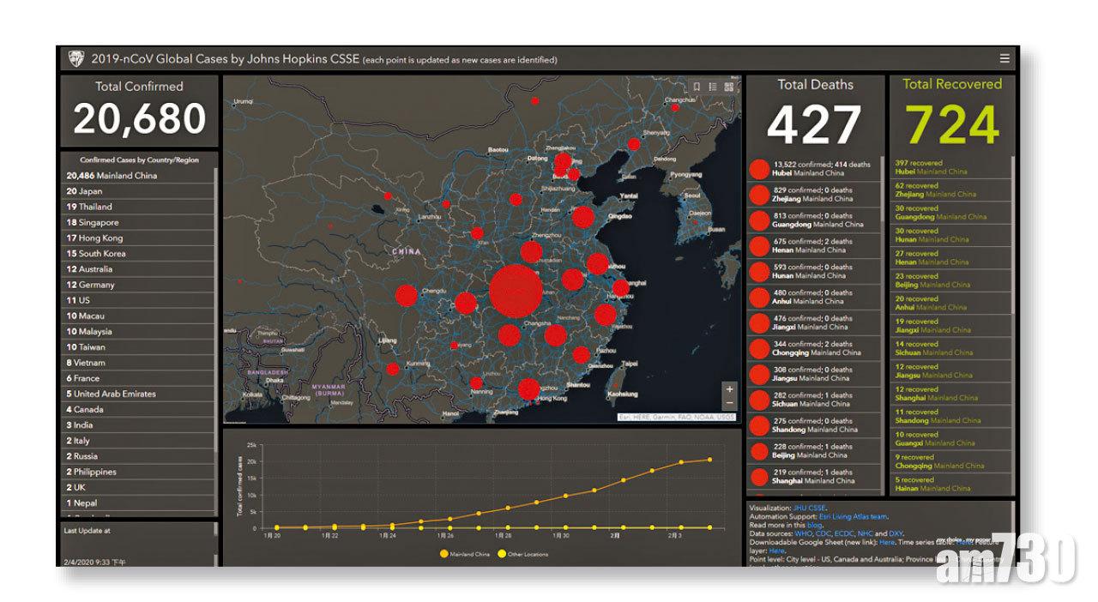Open the WHO data source link

pyautogui.click(x=805, y=533)
